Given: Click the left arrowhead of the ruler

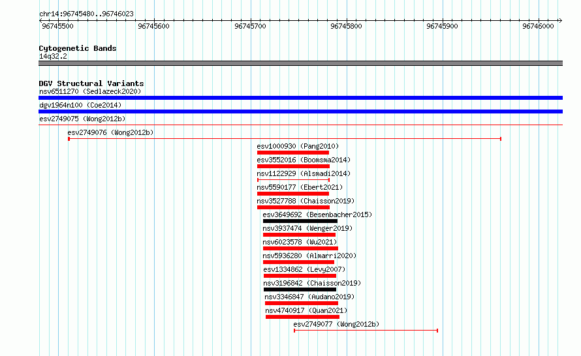Looking at the screenshot, I should click(x=40, y=21).
